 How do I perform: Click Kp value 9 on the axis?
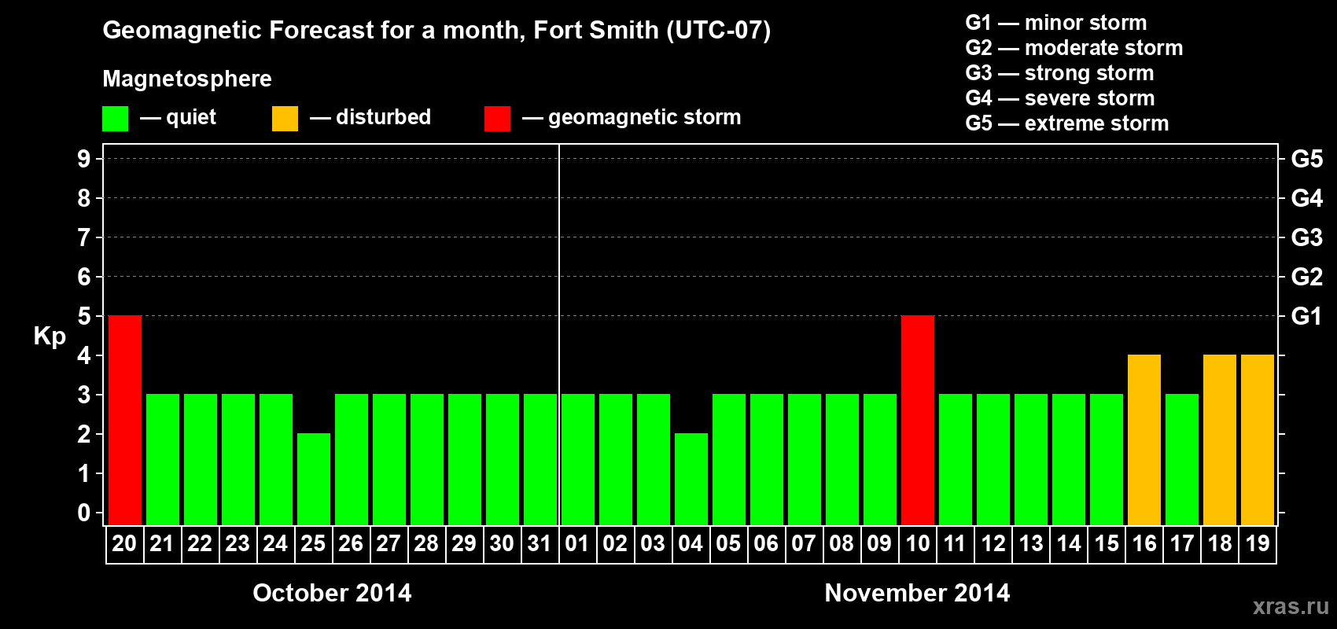pyautogui.click(x=84, y=159)
